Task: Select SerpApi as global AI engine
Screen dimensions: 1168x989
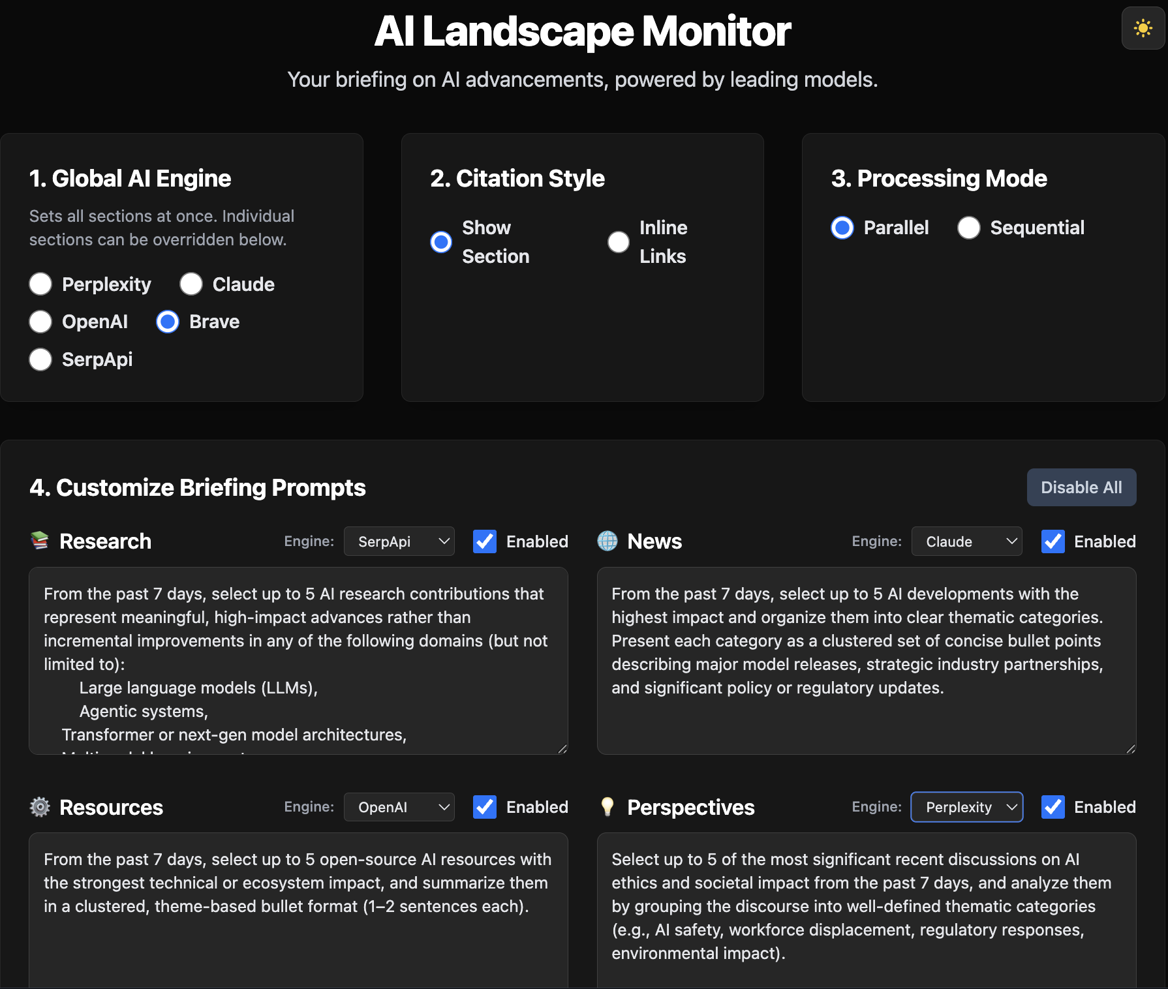Action: [x=40, y=359]
